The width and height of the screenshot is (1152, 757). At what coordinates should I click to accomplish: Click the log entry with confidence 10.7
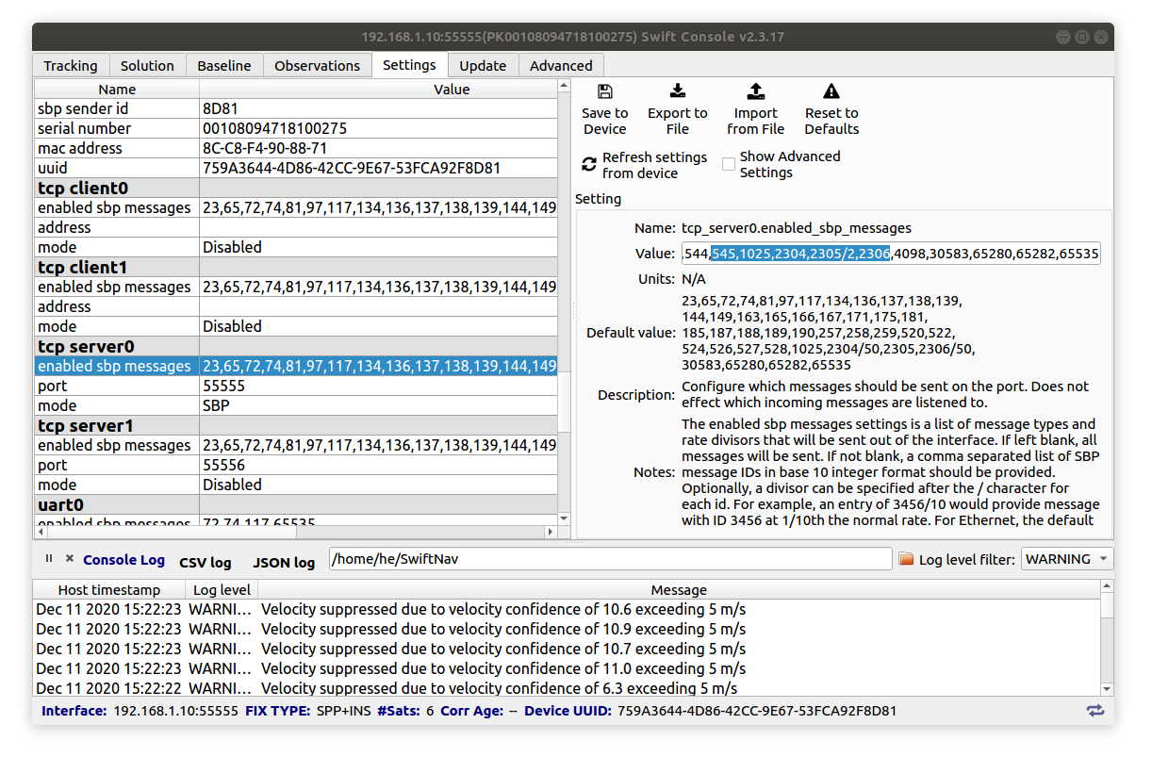click(x=568, y=649)
